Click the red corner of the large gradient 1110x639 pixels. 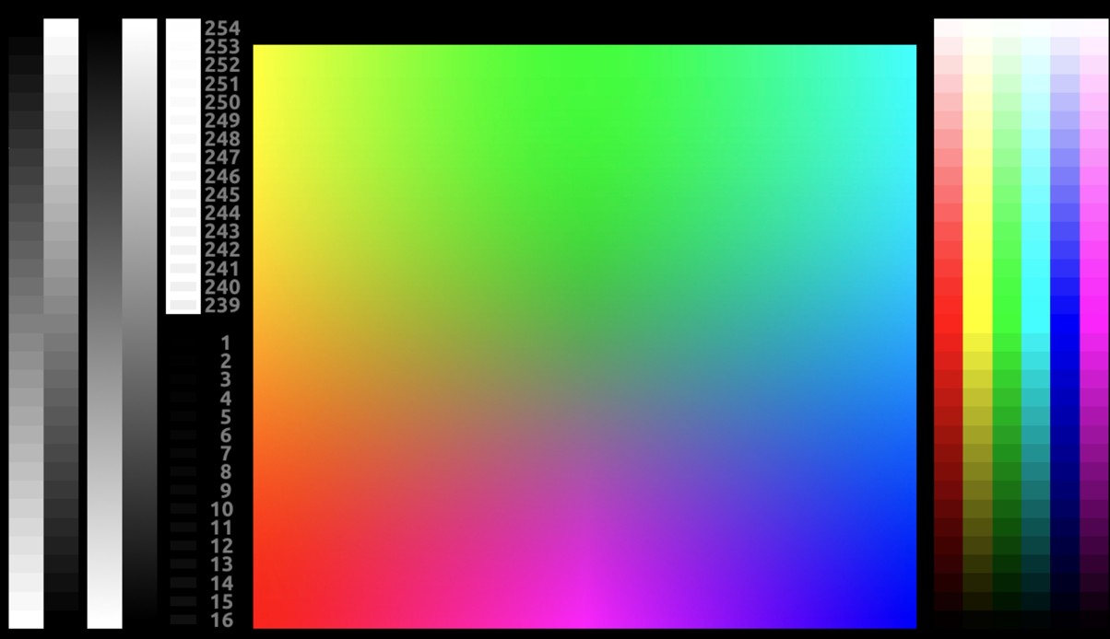[x=262, y=620]
